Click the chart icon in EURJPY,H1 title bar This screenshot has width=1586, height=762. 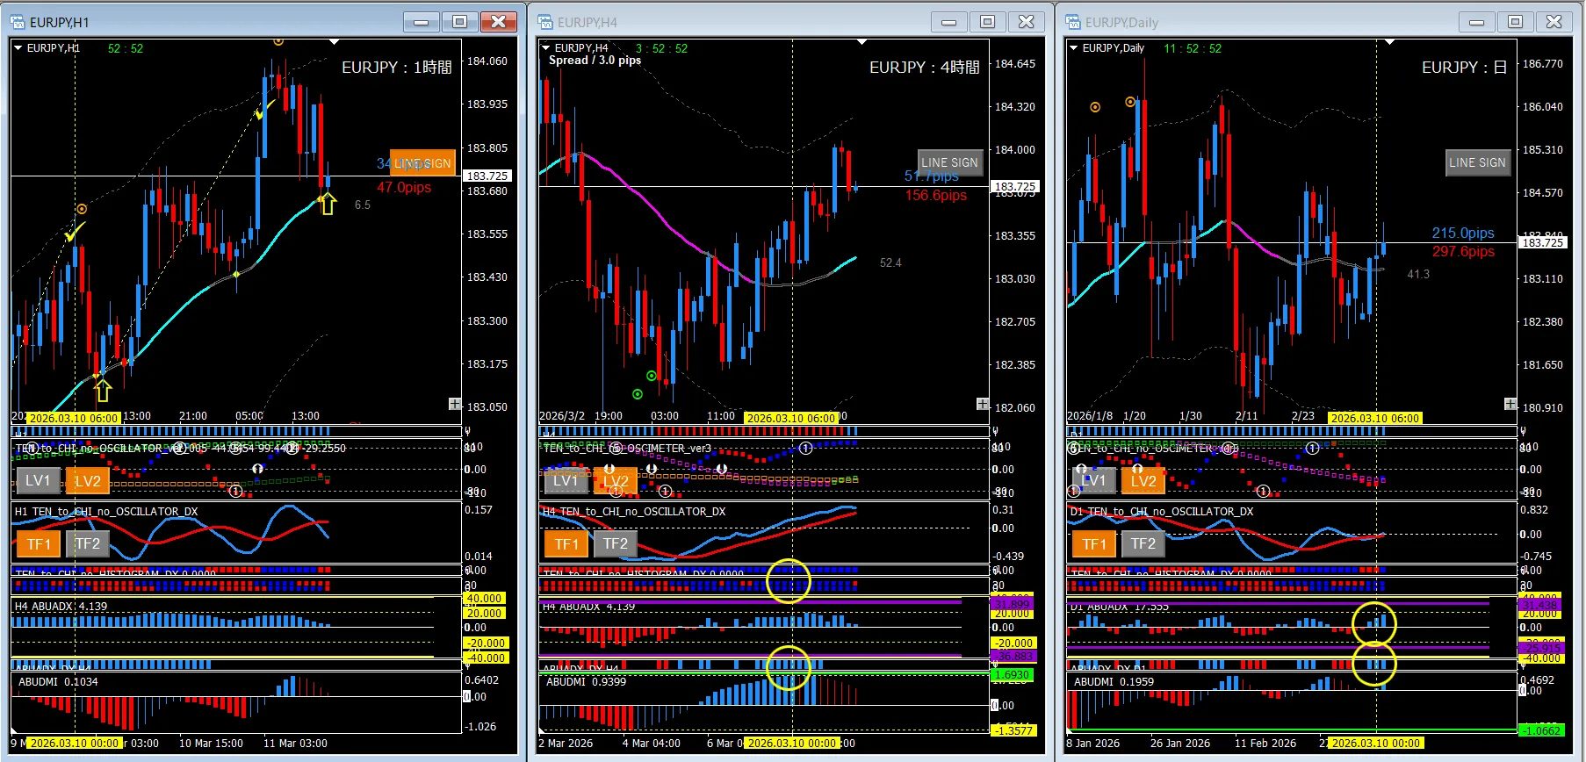[18, 22]
